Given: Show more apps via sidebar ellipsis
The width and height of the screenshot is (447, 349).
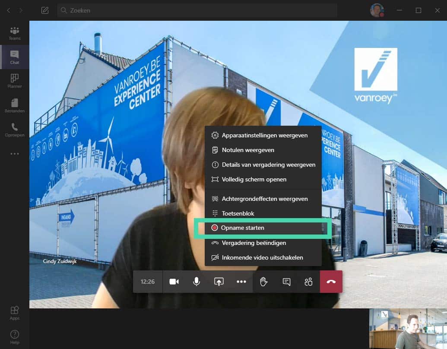Looking at the screenshot, I should click(x=15, y=154).
